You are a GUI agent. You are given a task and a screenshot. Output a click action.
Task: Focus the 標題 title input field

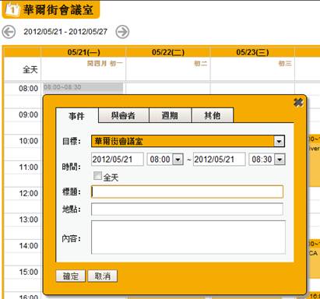[187, 192]
